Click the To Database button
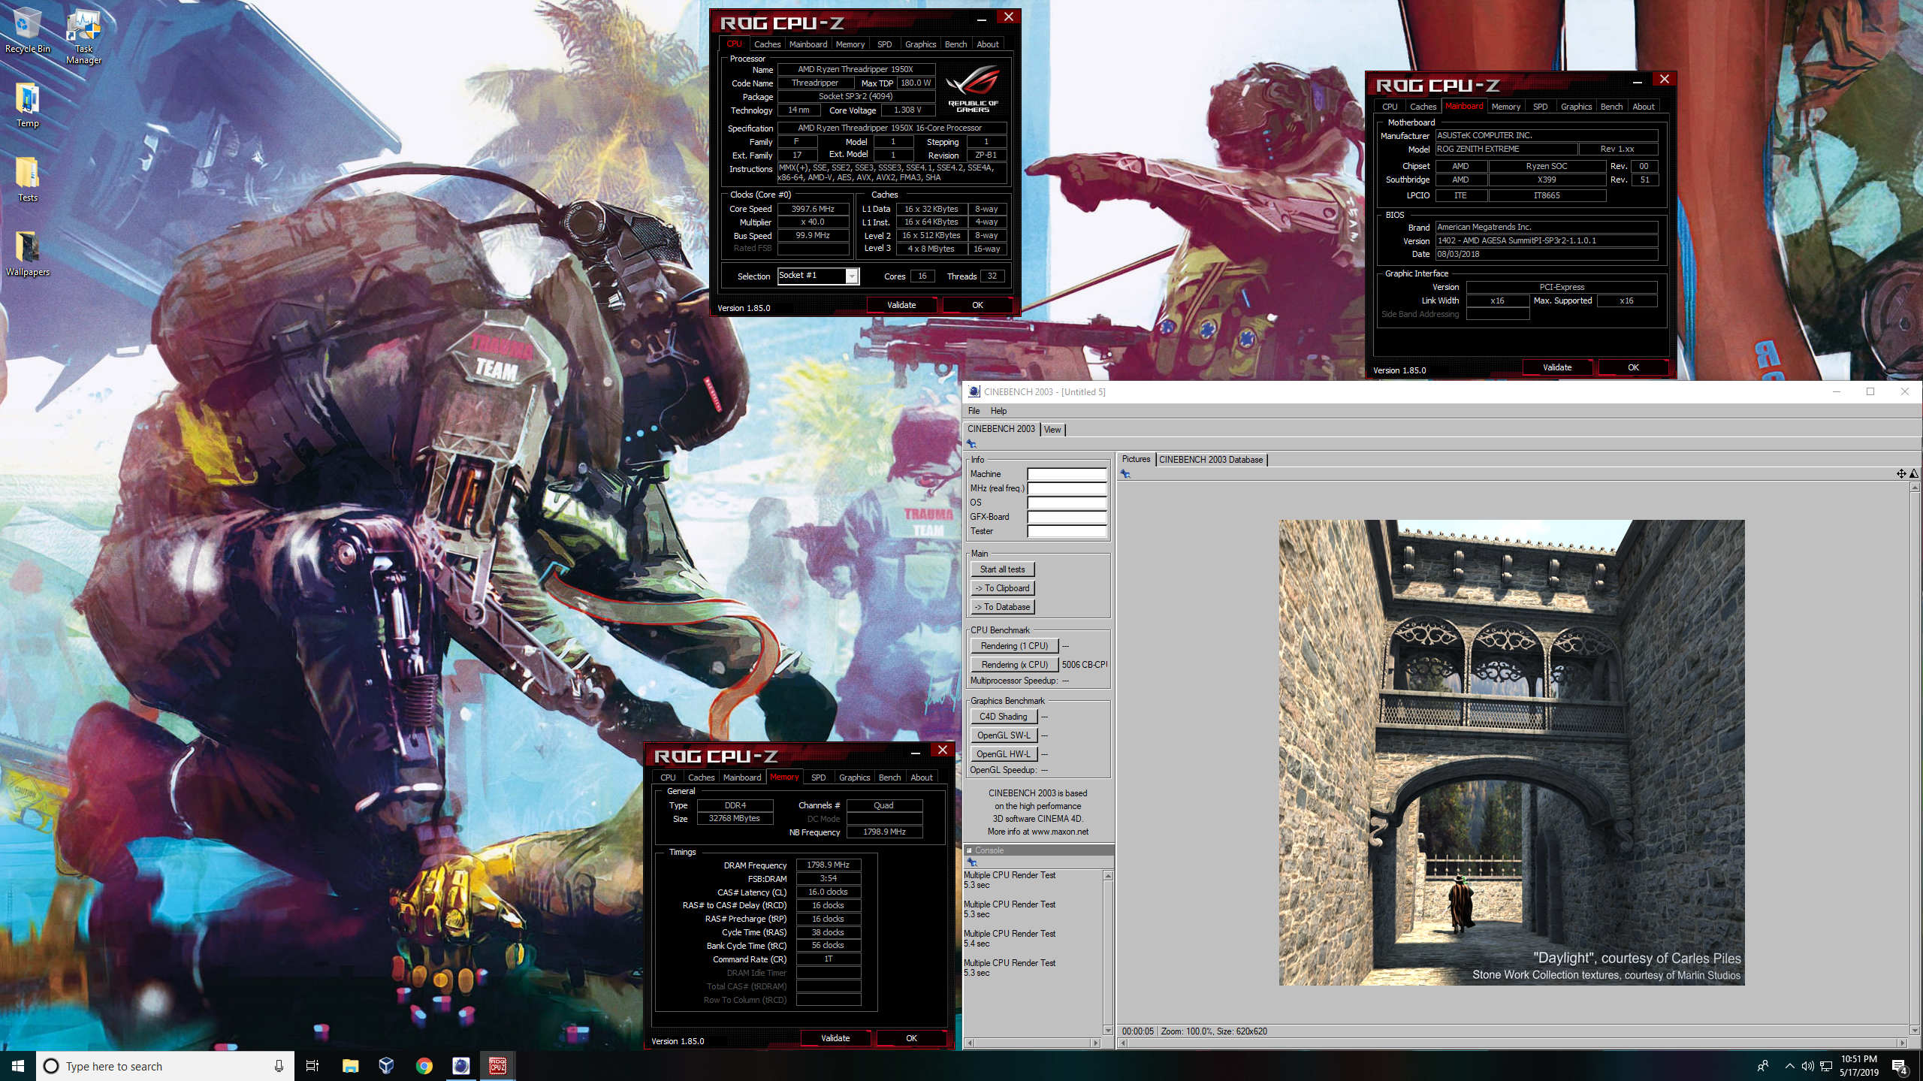This screenshot has width=1923, height=1081. click(x=1002, y=607)
